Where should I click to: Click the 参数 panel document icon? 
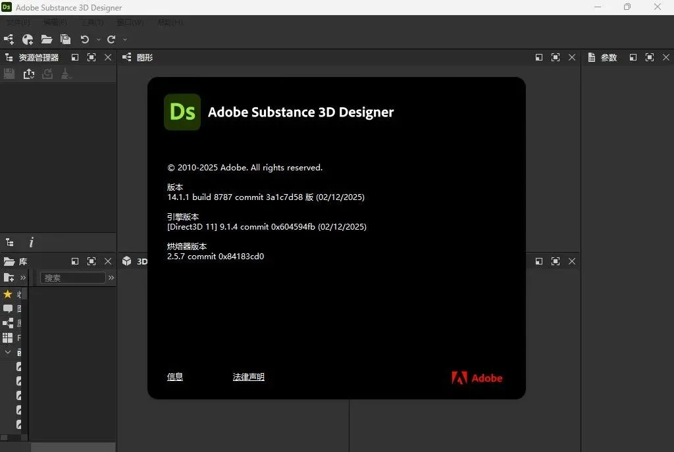coord(592,57)
